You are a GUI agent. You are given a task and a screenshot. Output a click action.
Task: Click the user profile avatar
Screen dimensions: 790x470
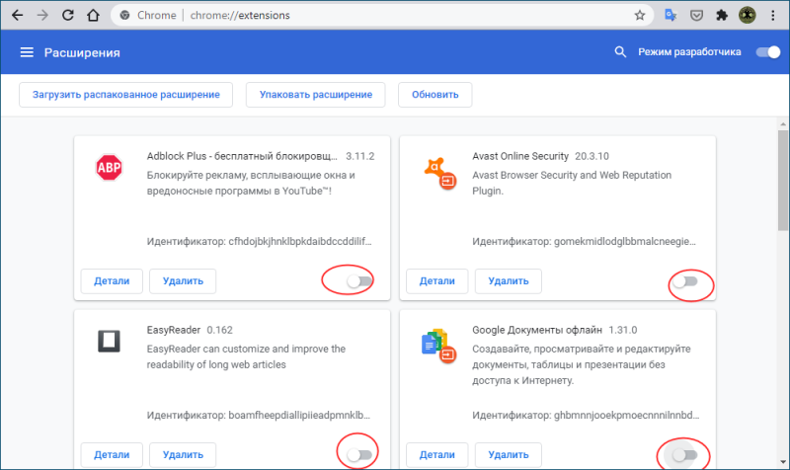coord(748,15)
